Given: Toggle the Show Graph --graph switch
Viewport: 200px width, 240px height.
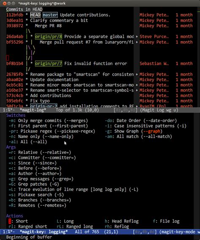Looking at the screenshot, I should point(134,131).
